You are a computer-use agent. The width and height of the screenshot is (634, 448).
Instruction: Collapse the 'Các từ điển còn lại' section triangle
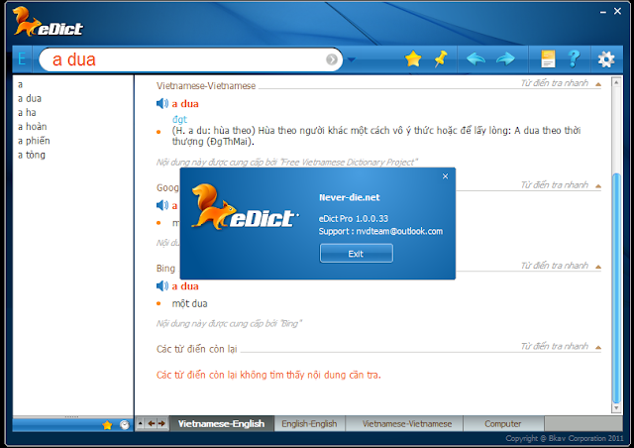(598, 347)
